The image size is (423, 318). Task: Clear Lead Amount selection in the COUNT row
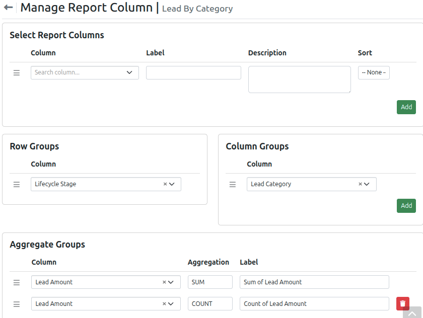click(x=164, y=304)
